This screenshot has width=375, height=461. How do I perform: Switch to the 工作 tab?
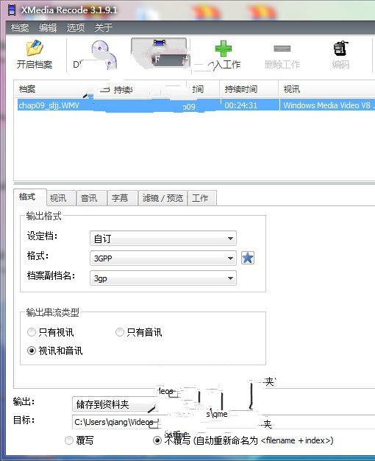click(x=202, y=198)
